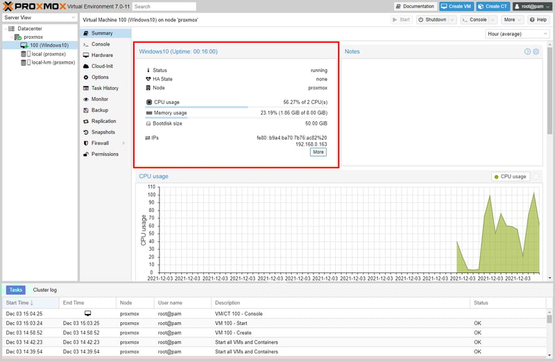Screen dimensions: 555x361
Task: Collapse the Notes panel with arrow icon
Action: tap(527, 52)
